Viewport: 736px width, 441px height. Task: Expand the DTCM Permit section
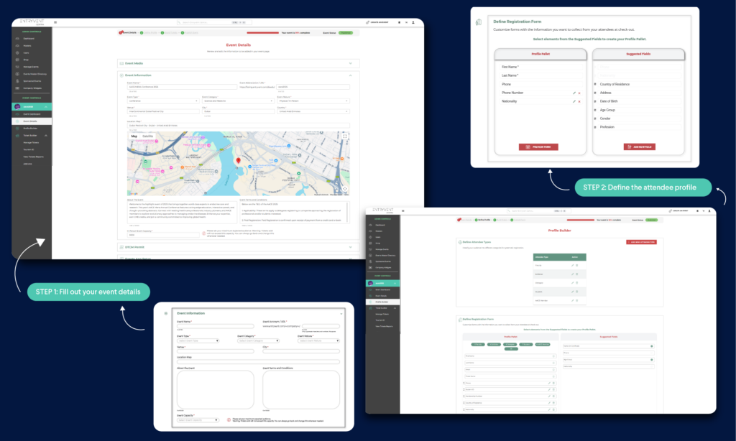[x=349, y=246]
